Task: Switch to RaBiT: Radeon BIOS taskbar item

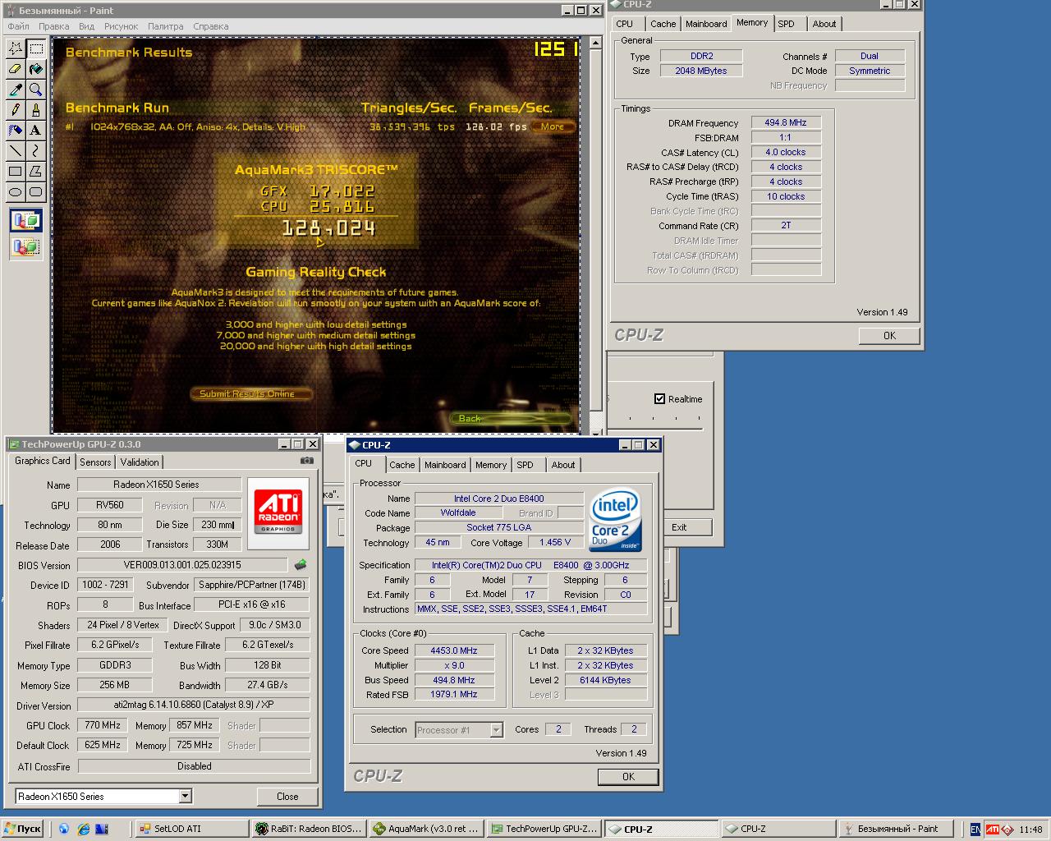Action: tap(310, 829)
